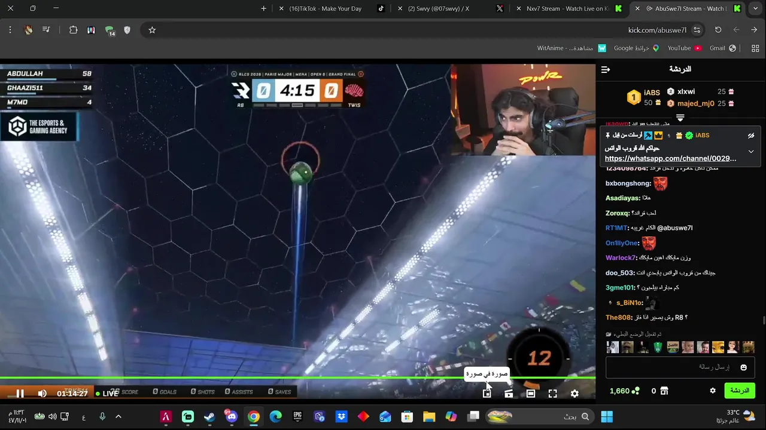Open video player settings gear
This screenshot has height=430, width=766.
click(x=574, y=393)
